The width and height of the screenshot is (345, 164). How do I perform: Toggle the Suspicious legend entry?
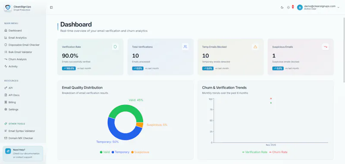pos(140,152)
